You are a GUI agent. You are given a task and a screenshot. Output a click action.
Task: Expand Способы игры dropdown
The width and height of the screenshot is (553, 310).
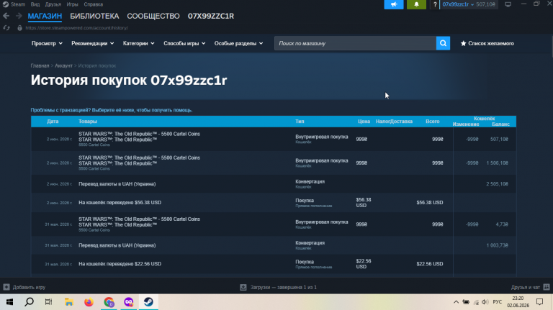tap(184, 43)
